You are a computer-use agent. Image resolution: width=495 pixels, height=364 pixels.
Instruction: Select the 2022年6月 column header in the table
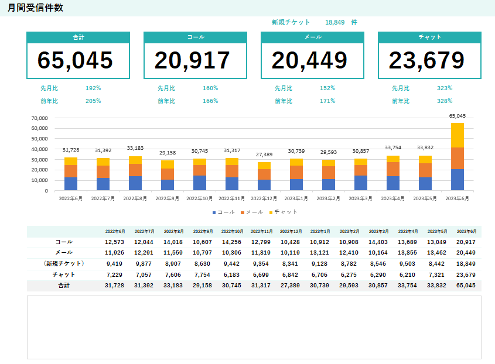point(115,231)
